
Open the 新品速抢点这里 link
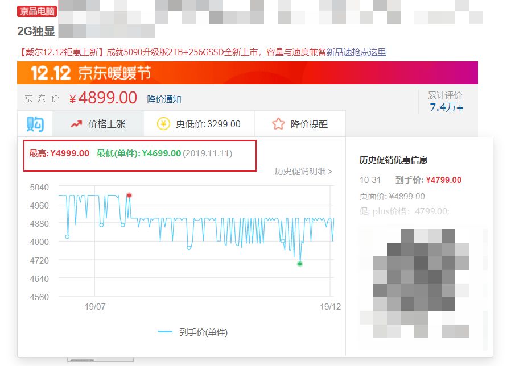(355, 52)
